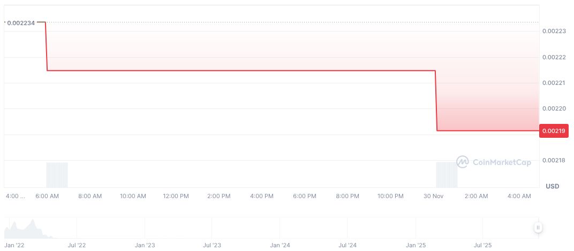Click the CoinMarketCap logo watermark

tap(493, 162)
